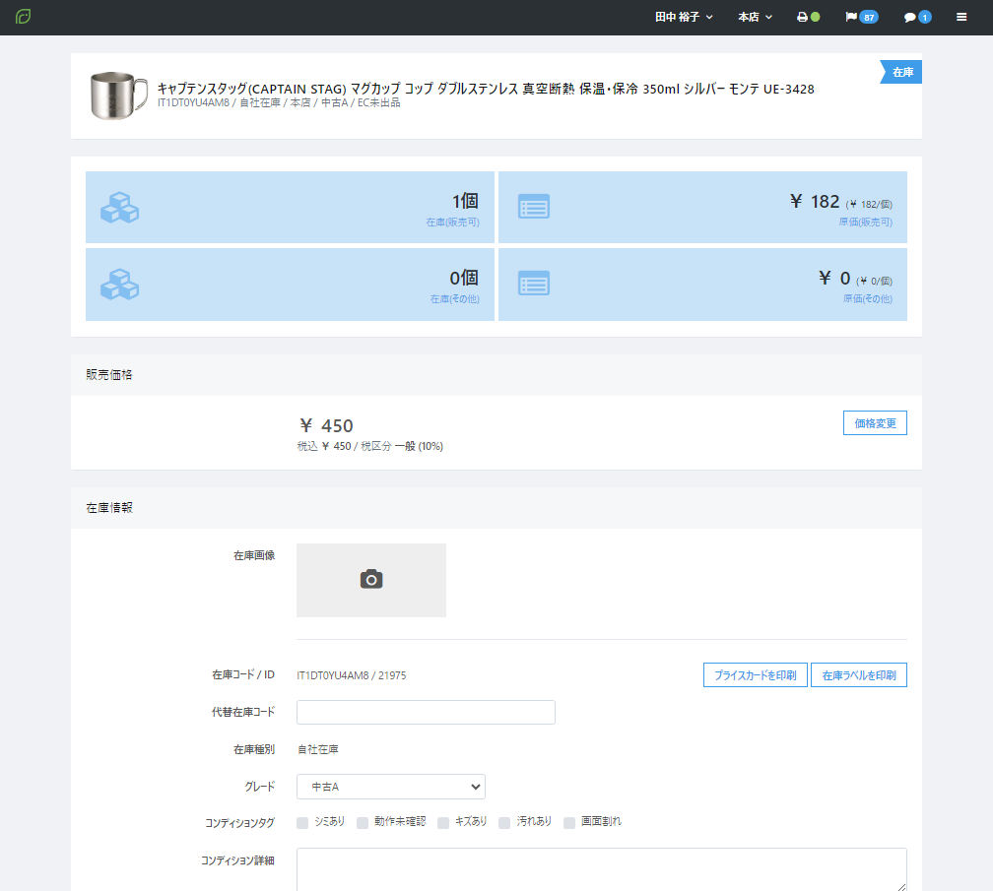Open flag notifications with 87 badge

click(x=861, y=17)
